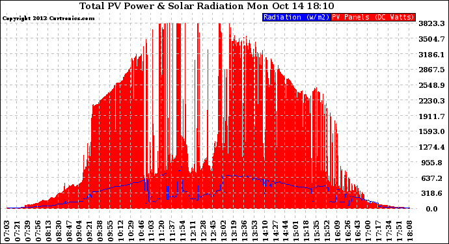Click the blue 'Radiation (w/m2)' legend label
The image size is (449, 244).
click(296, 17)
